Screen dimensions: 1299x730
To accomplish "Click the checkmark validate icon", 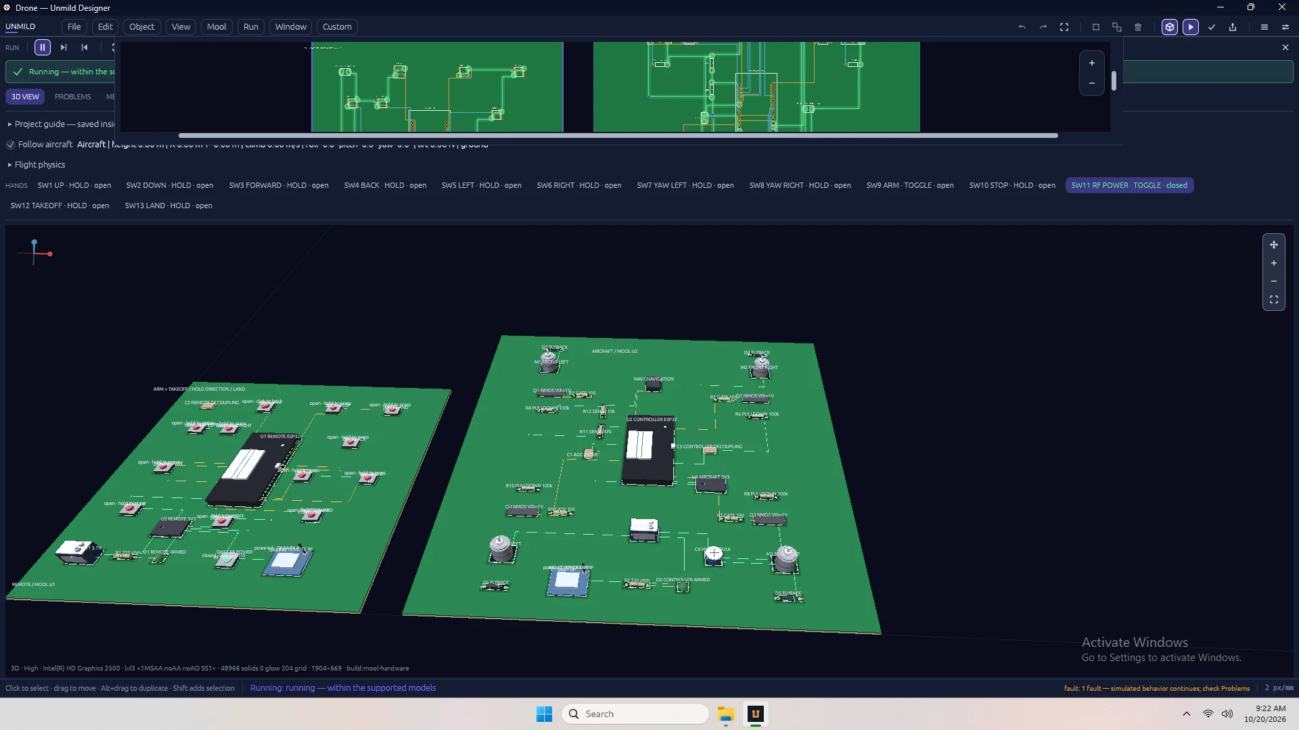I will point(1212,27).
